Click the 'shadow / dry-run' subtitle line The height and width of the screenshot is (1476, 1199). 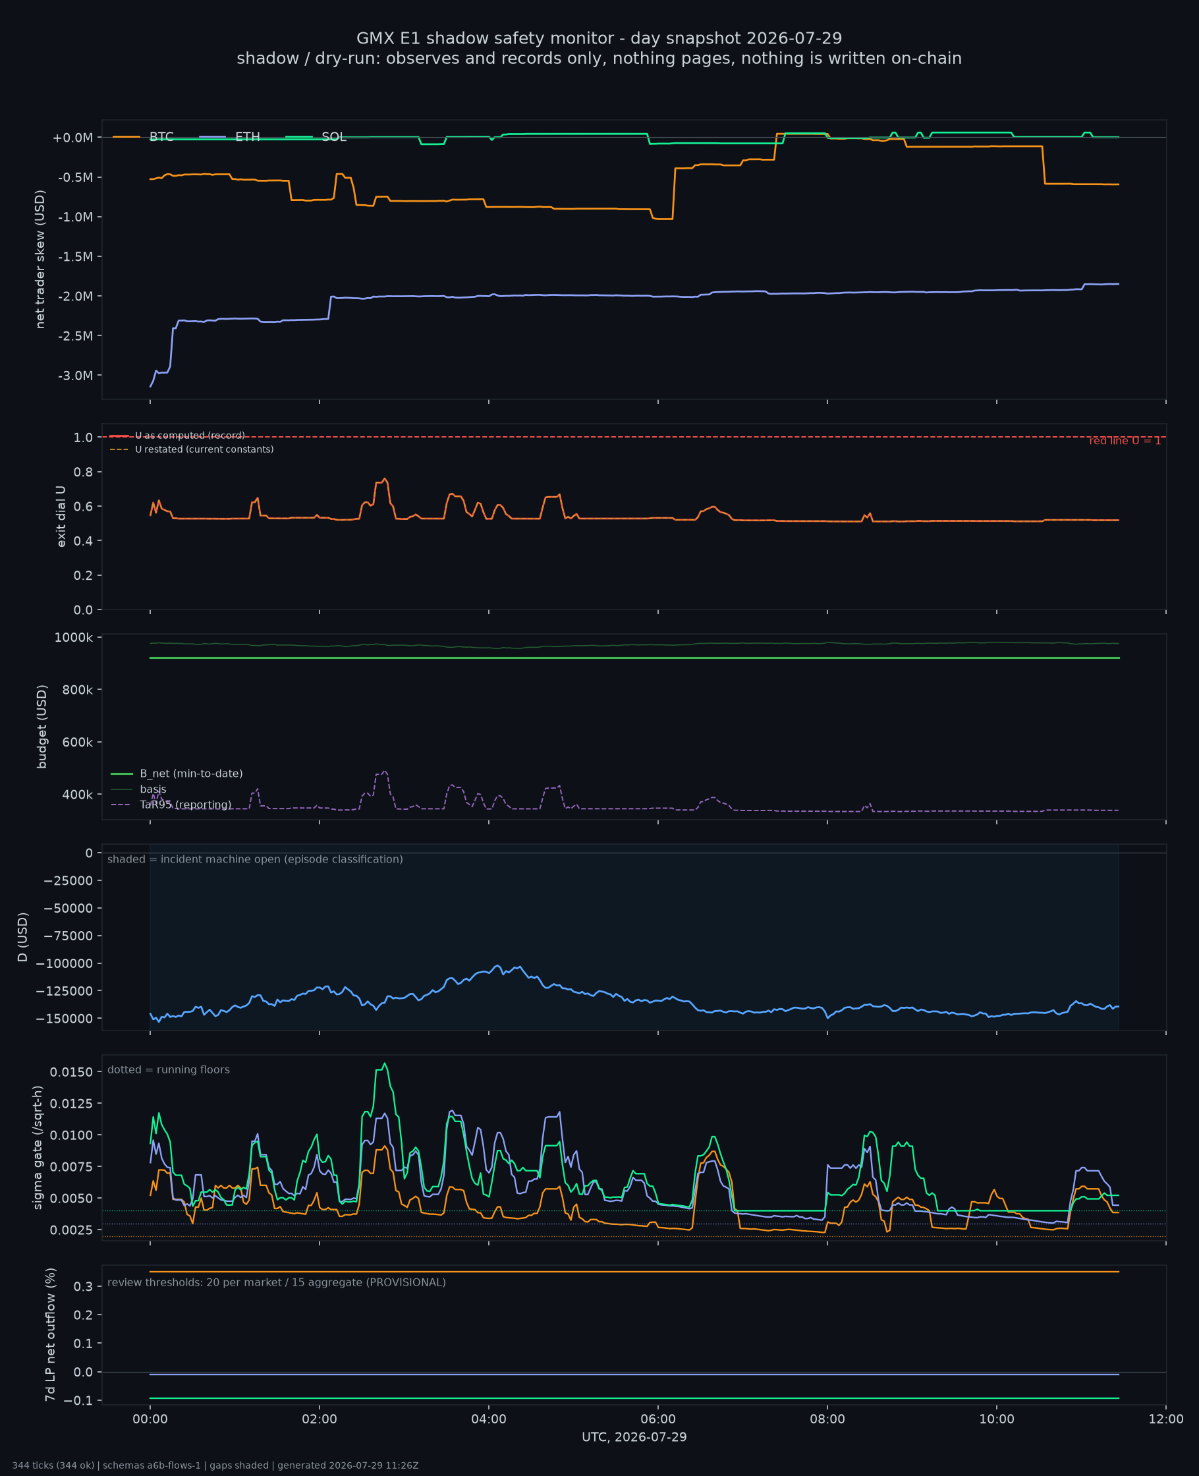(599, 58)
